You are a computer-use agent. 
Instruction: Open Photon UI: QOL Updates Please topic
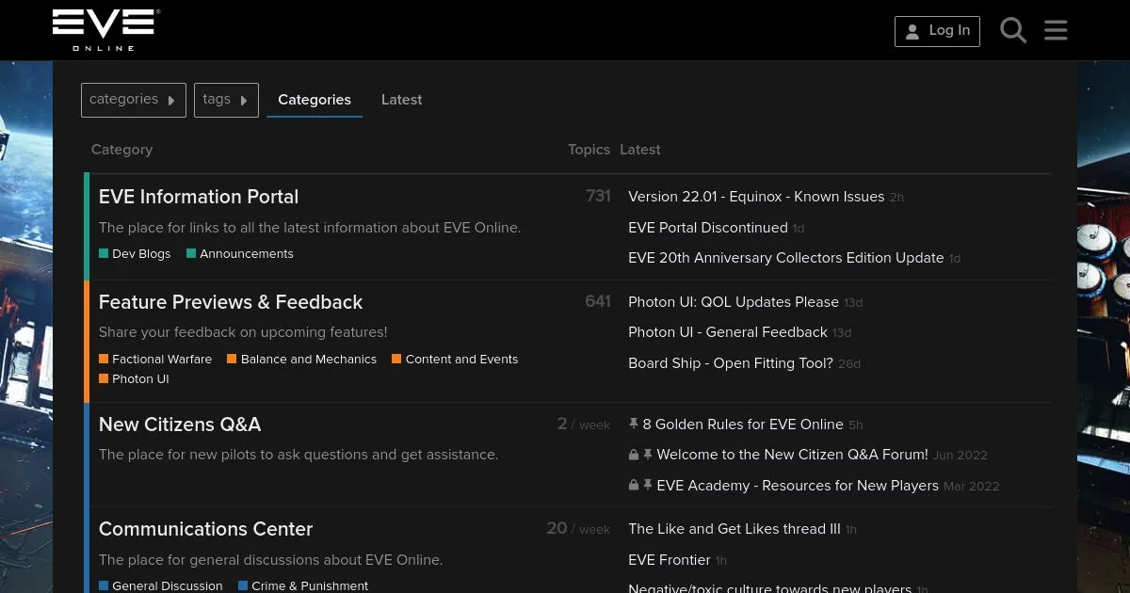click(734, 302)
